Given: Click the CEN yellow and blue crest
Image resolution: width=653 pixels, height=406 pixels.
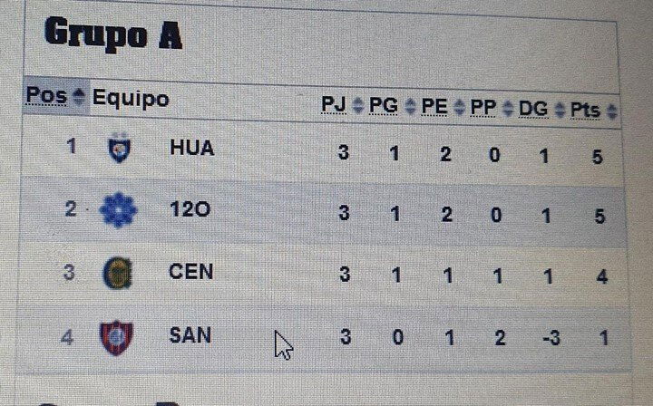Looking at the screenshot, I should (x=117, y=273).
